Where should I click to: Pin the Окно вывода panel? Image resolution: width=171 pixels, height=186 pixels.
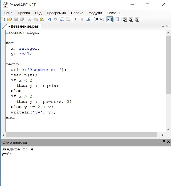coord(164,142)
